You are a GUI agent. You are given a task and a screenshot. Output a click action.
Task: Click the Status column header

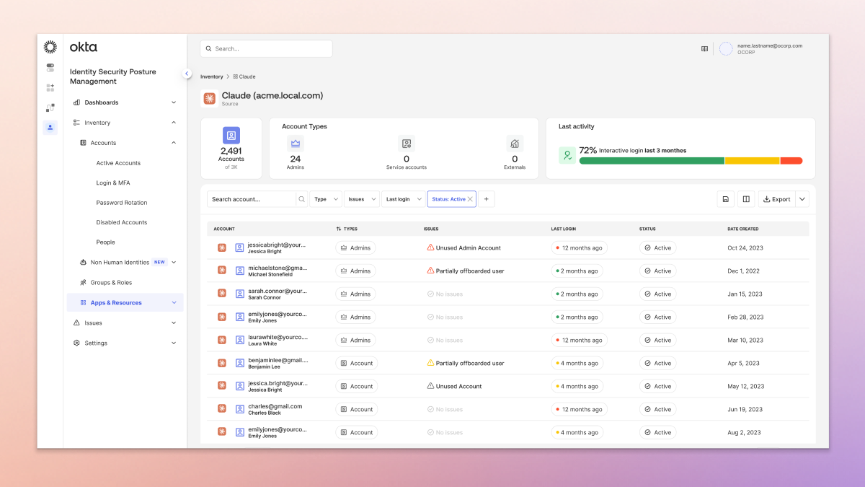coord(648,229)
